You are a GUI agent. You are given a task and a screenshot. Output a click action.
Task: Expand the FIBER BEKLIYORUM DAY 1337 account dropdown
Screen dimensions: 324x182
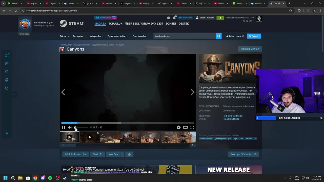(x=239, y=18)
